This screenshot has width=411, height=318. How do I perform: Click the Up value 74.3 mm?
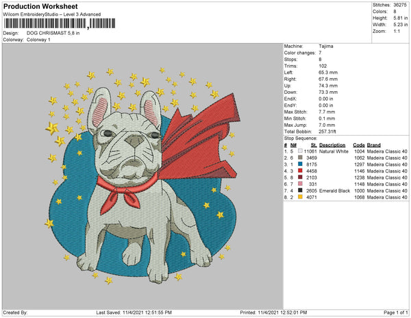tap(328, 86)
